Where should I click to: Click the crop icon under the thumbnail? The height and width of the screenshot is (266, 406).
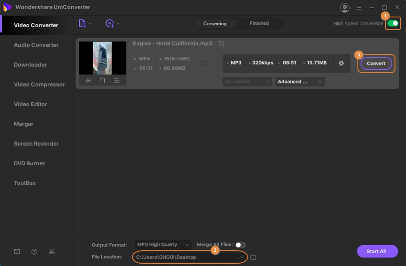point(103,80)
